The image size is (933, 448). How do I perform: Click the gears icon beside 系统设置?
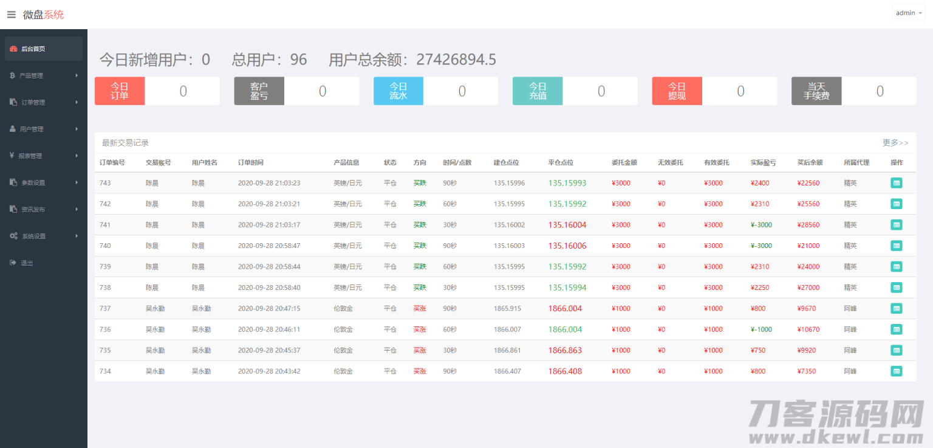click(13, 236)
